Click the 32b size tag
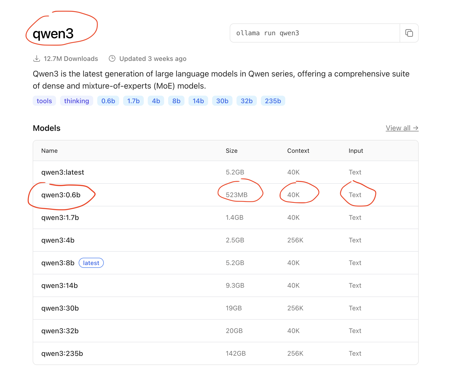Screen dimensions: 471x369 [247, 101]
